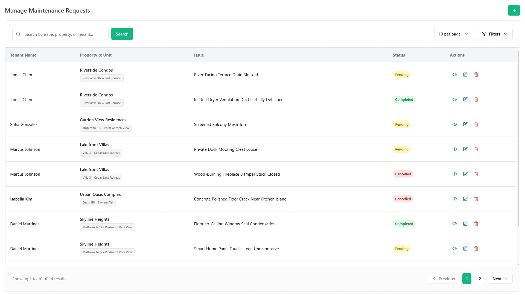
Task: Click the Search button
Action: [x=122, y=34]
